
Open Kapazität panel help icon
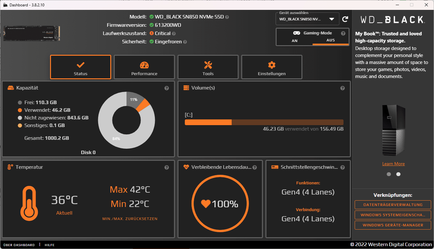tap(167, 88)
